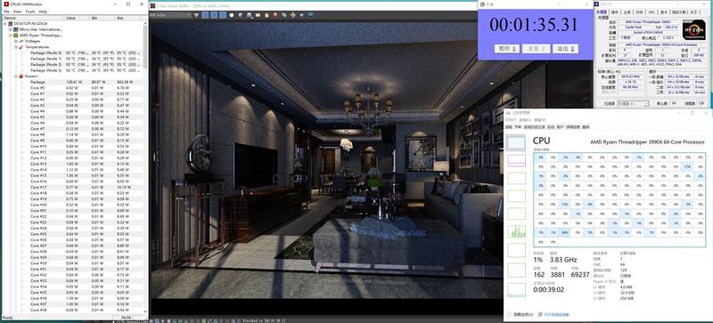Click the green graph thumbnail in Task Manager sidebar

516,230
